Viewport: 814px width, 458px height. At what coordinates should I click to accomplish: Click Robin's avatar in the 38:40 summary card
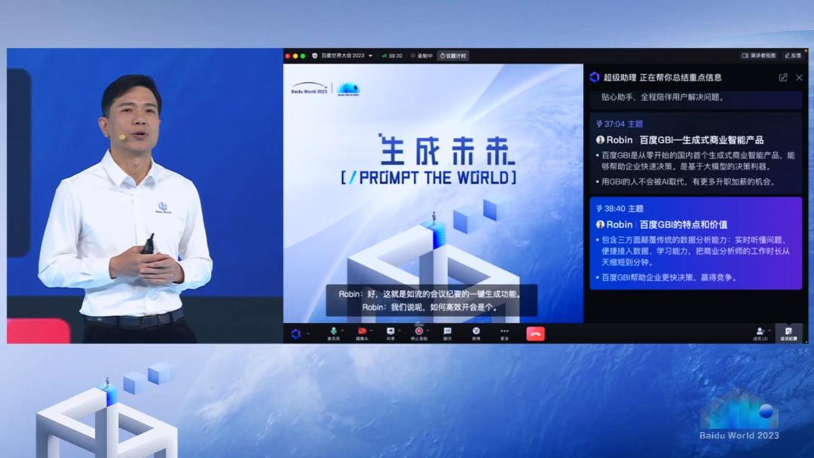coord(600,224)
